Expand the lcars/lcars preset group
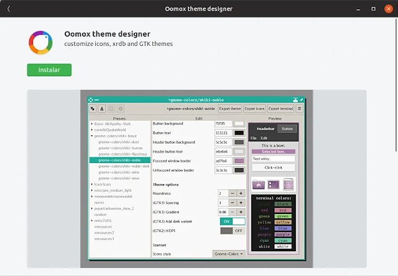Viewport: 398px width, 276px height. 92,184
